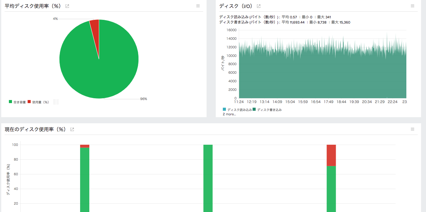Image resolution: width=426 pixels, height=212 pixels.
Task: Click teal ディスク読み込み legend color square
Action: 224,109
